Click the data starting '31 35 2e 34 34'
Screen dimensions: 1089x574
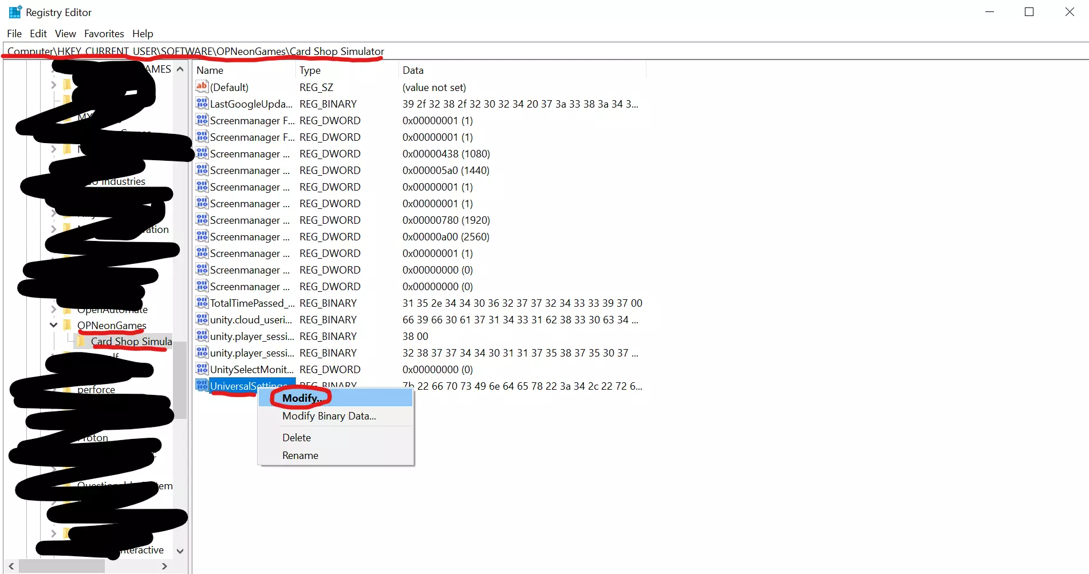tap(522, 303)
